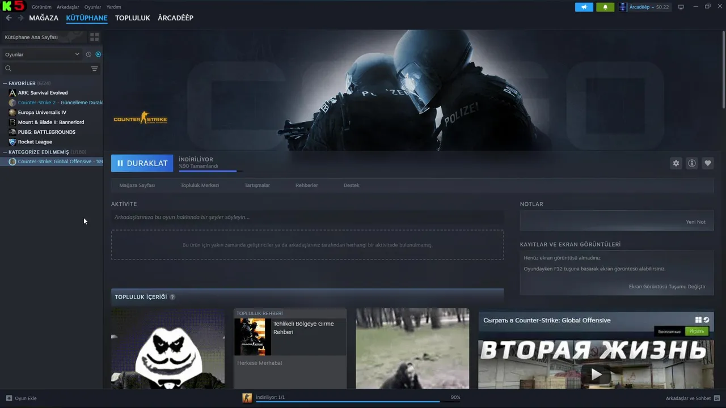Open Big Picture mode monitor icon
Viewport: 726px width, 408px height.
click(x=681, y=7)
